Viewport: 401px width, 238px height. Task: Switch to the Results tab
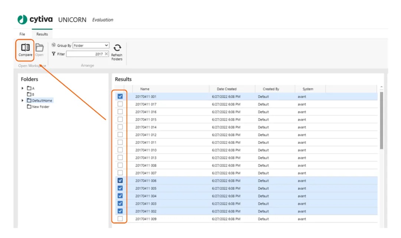(x=42, y=34)
